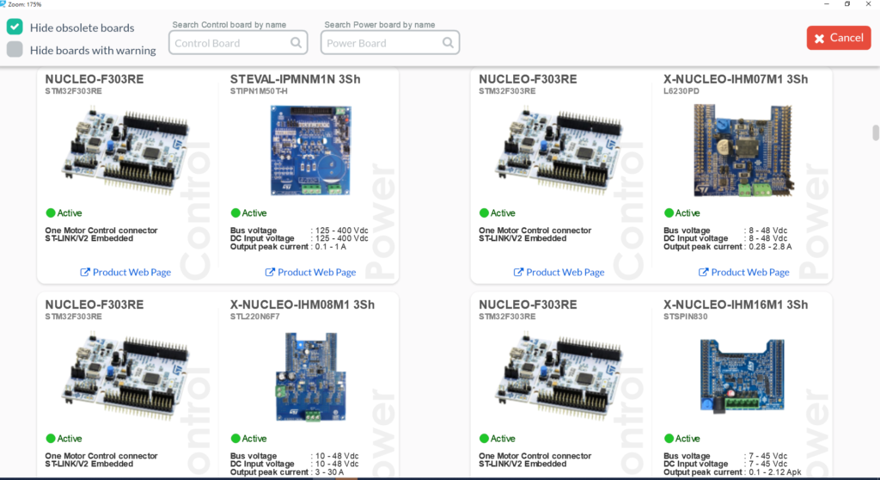Select the STEVAL-IPMNM1N 3Sh board image
The image size is (880, 480).
(310, 150)
